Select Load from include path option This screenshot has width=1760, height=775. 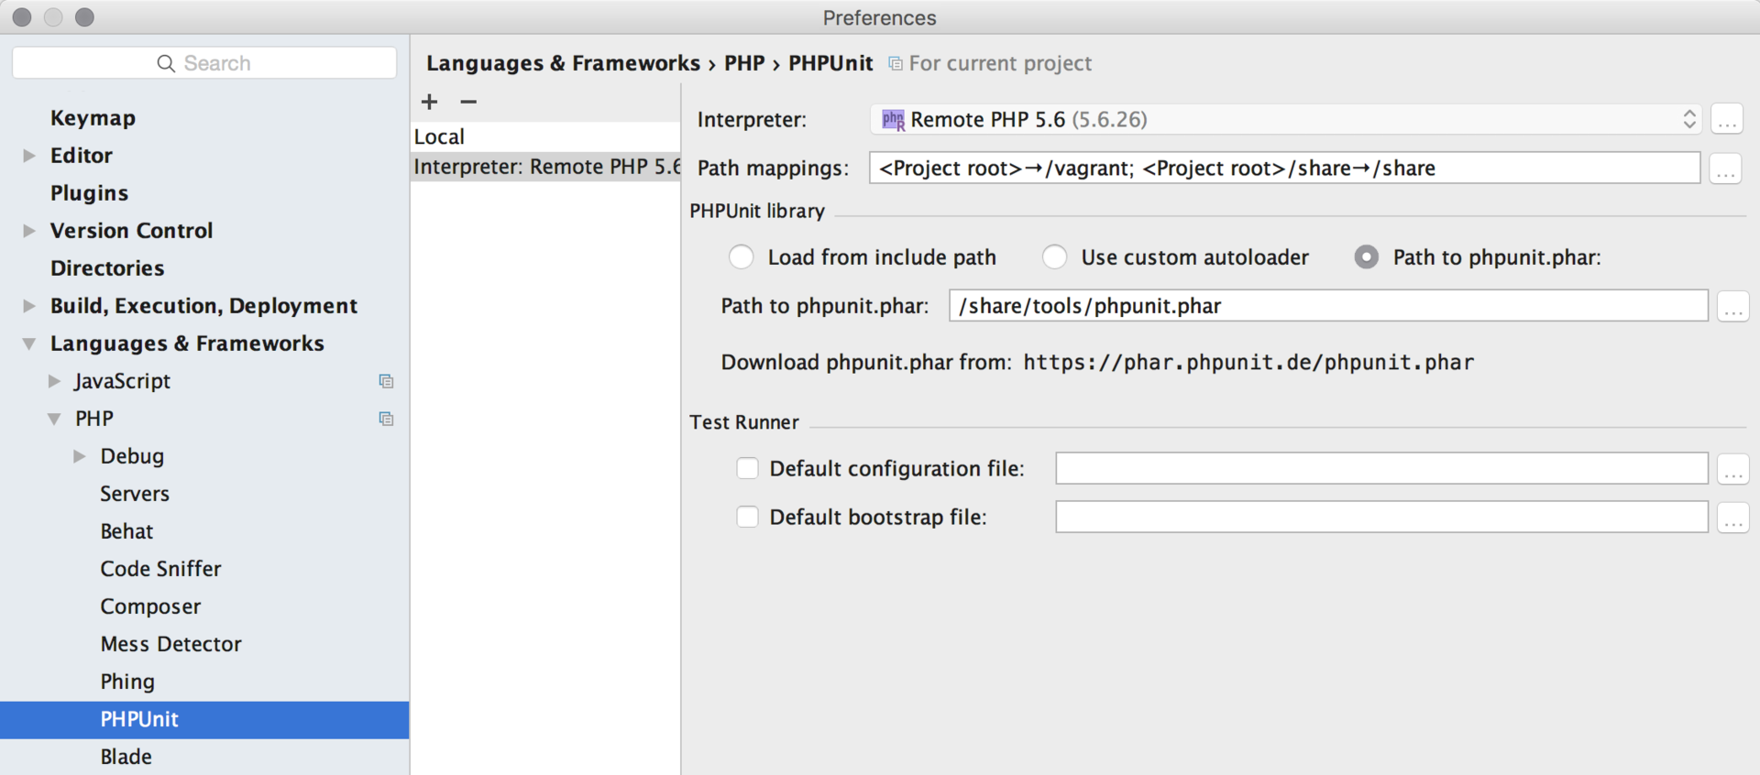click(x=742, y=257)
